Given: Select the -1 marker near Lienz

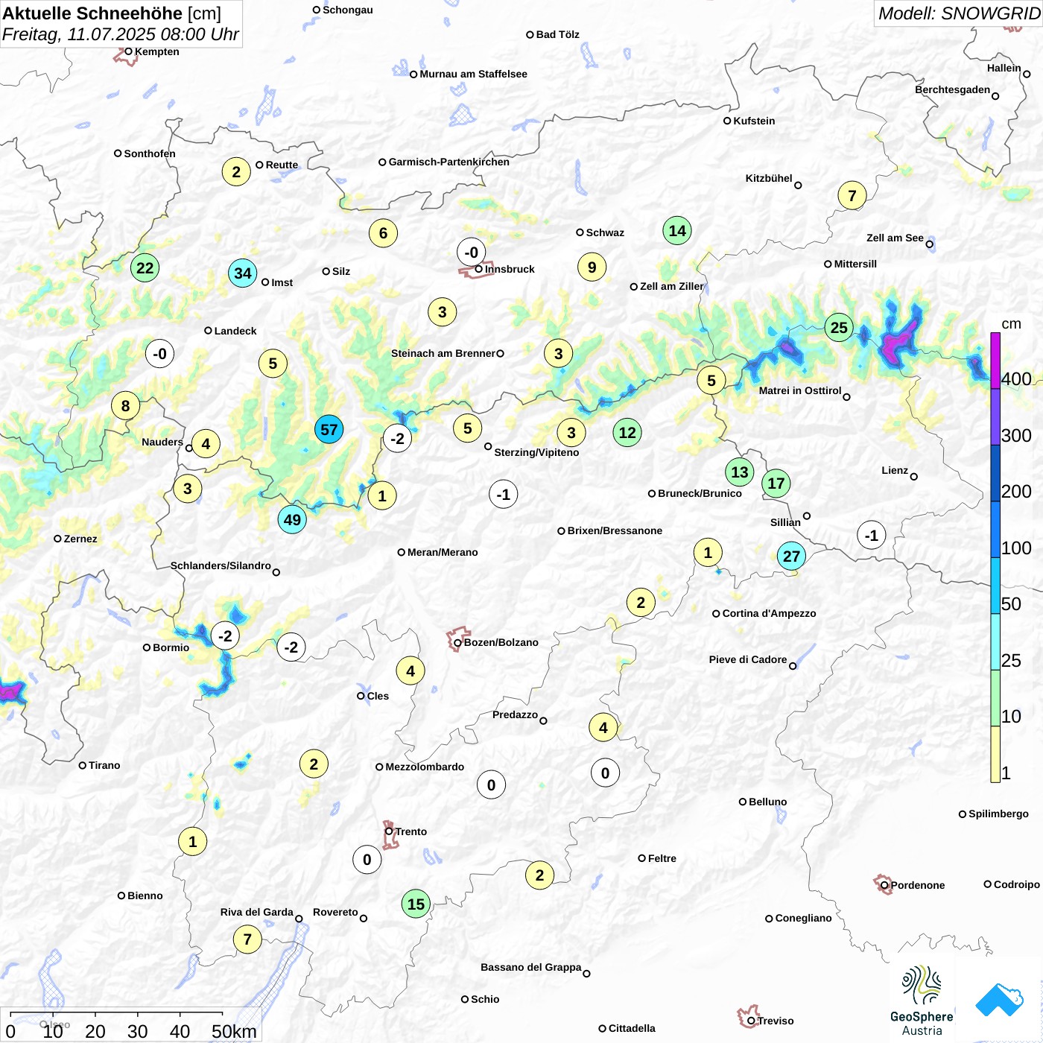Looking at the screenshot, I should [x=871, y=536].
